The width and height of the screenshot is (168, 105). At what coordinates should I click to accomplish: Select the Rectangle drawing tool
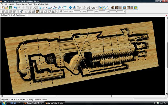tap(49, 8)
